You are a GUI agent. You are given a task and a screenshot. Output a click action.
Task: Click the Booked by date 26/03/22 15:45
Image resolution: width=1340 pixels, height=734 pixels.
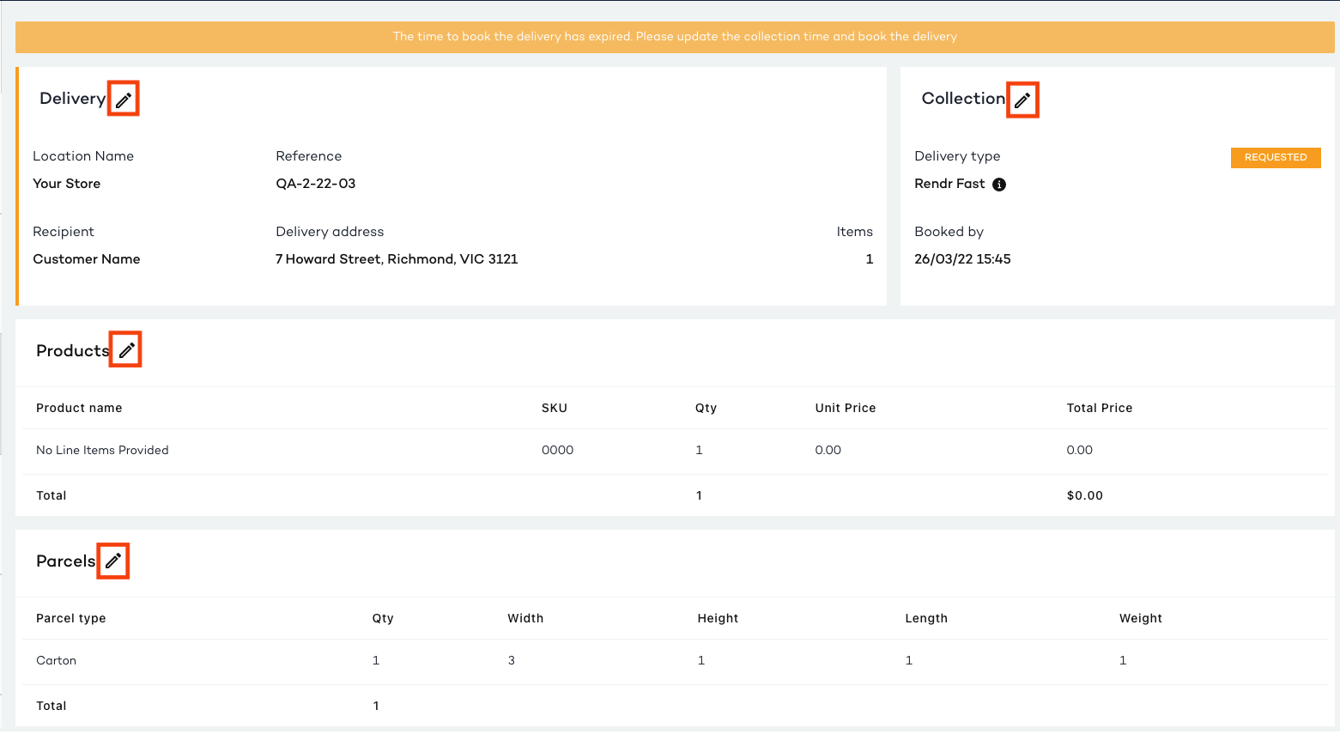coord(962,259)
